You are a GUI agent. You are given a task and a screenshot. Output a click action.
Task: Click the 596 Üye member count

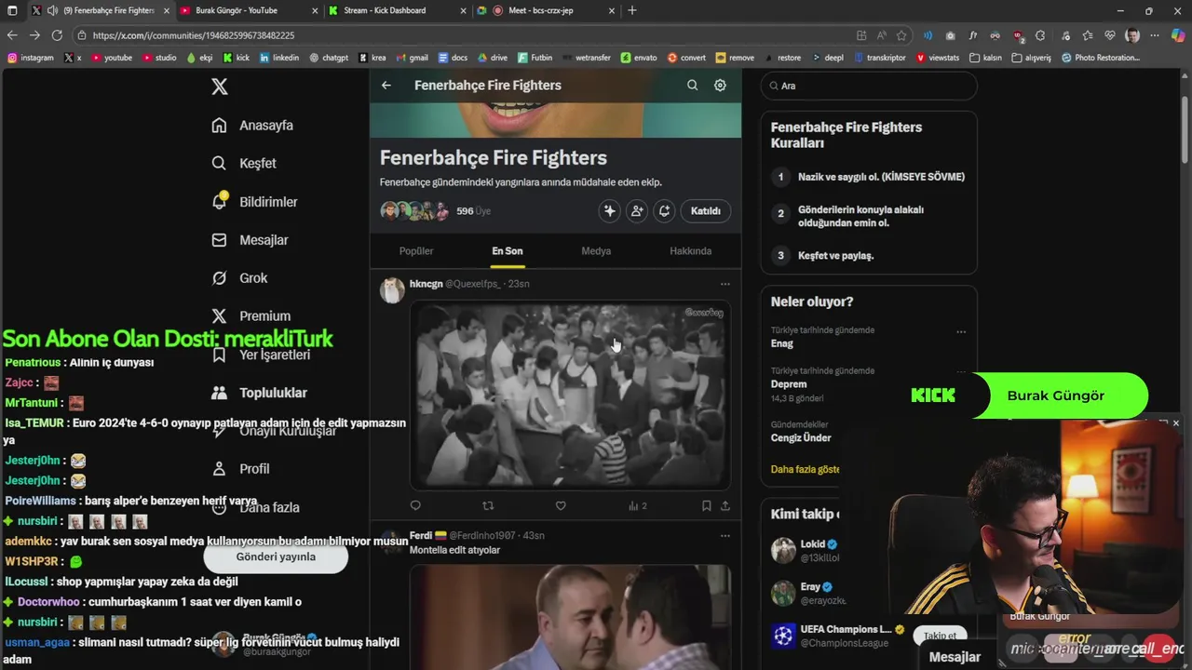click(473, 211)
